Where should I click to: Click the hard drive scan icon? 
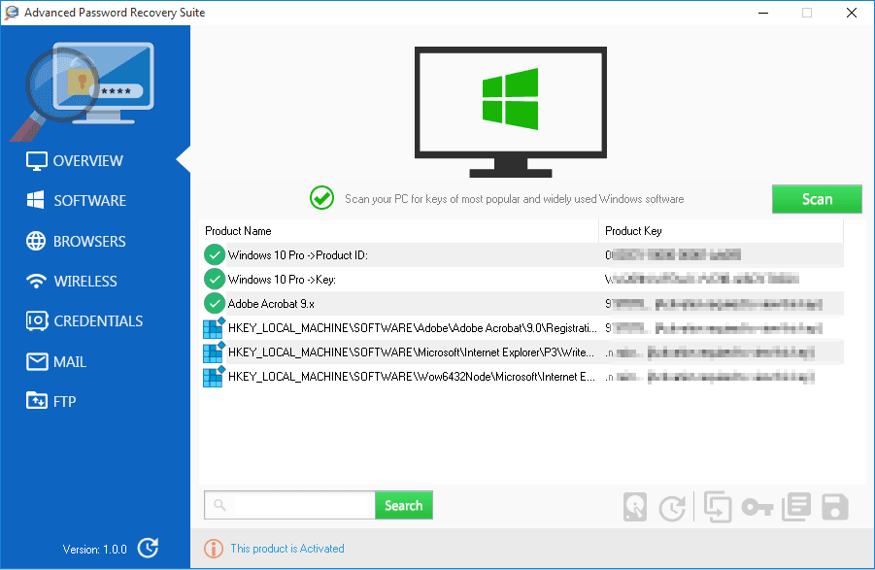coord(635,507)
